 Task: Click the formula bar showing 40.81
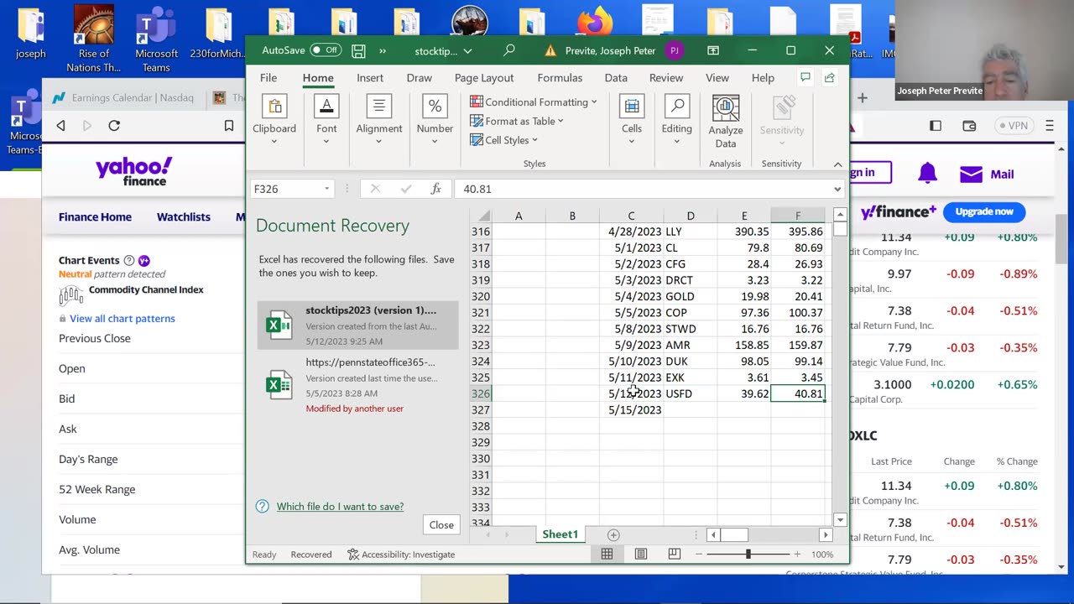pyautogui.click(x=642, y=189)
